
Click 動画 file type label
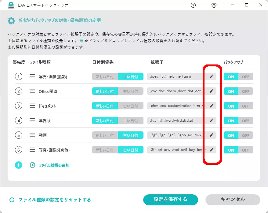(43, 135)
